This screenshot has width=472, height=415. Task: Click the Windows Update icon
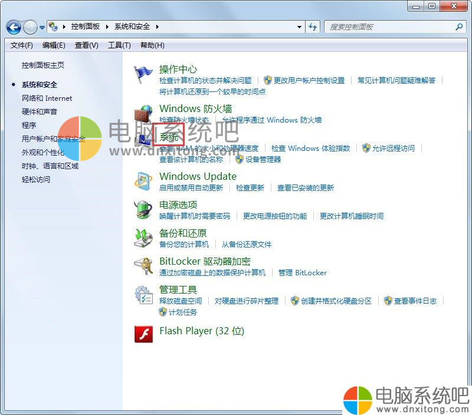tap(143, 182)
